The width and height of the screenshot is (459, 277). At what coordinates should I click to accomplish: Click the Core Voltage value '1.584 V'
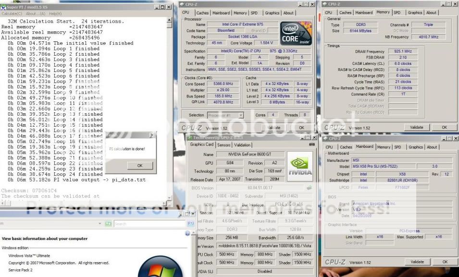tap(266, 43)
